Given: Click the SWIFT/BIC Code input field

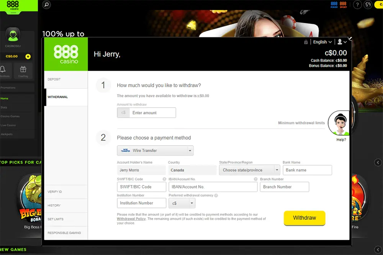Looking at the screenshot, I should tap(141, 187).
